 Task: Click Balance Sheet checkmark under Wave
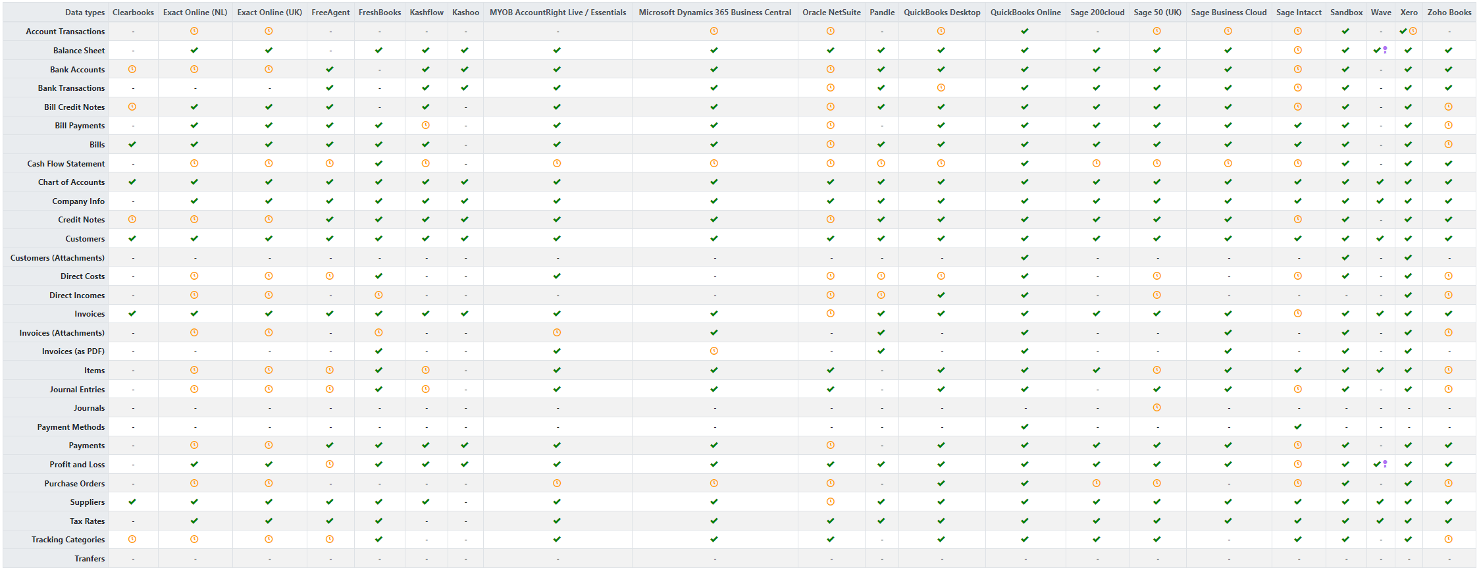(x=1377, y=50)
